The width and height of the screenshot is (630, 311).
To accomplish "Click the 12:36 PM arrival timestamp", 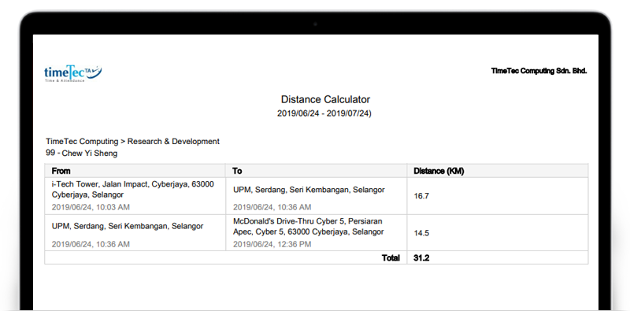I will (x=272, y=244).
